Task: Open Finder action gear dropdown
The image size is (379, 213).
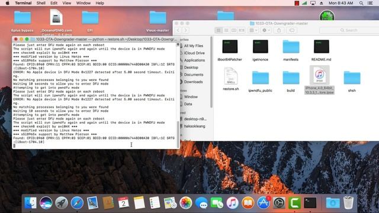Action: point(265,30)
